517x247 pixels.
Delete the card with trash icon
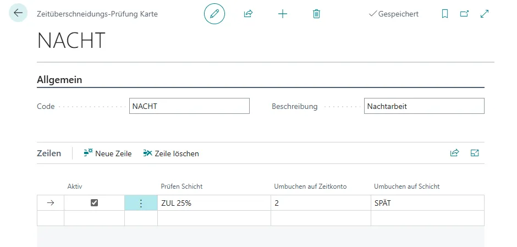317,14
